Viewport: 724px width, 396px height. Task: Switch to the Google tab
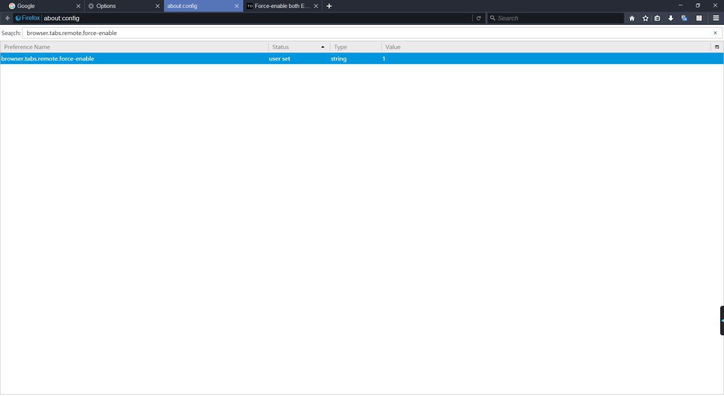click(42, 6)
